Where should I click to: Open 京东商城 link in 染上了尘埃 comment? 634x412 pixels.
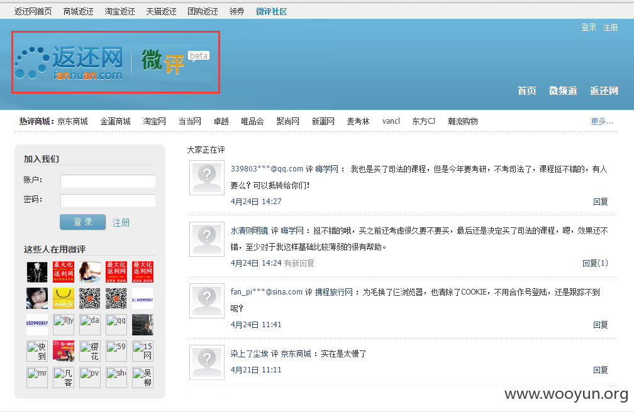click(x=296, y=354)
